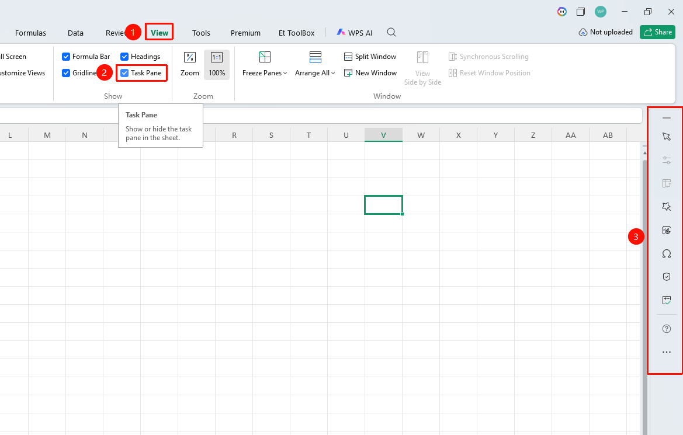Click the selection arrow icon in task pane

(x=667, y=137)
